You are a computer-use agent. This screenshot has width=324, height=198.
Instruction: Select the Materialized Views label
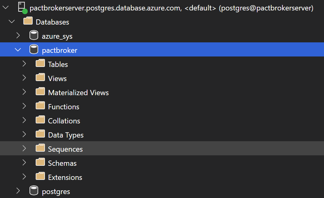[x=78, y=93]
